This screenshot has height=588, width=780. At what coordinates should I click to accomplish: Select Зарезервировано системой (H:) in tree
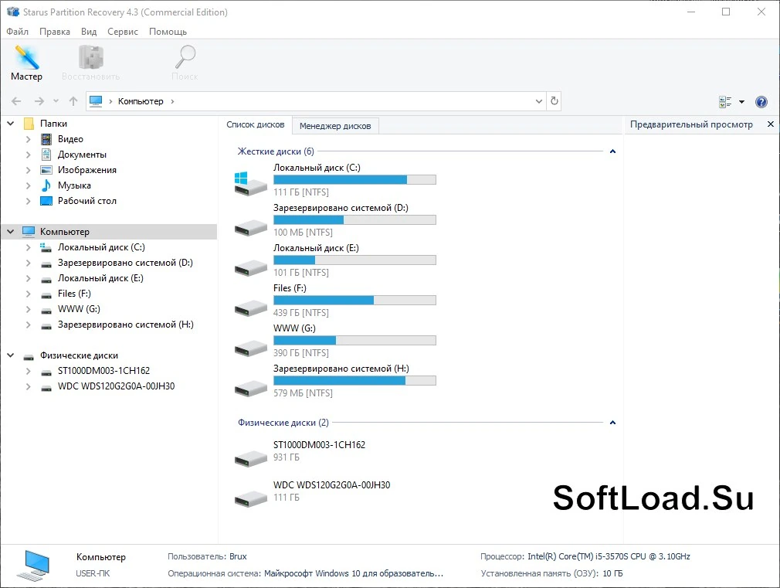tap(125, 325)
